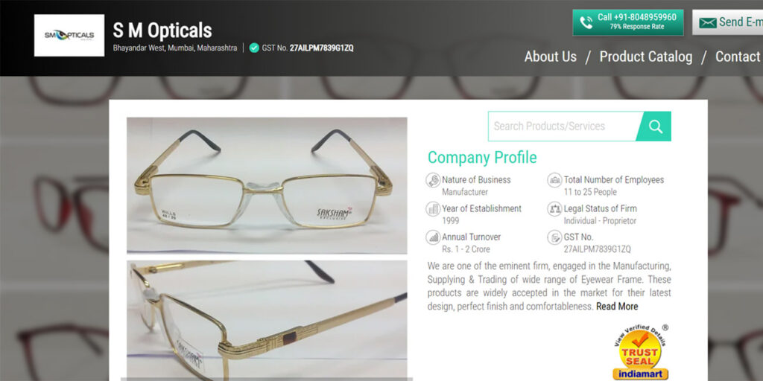Open the IndiaMART Trust Seal badge
763x381 pixels.
click(x=640, y=353)
